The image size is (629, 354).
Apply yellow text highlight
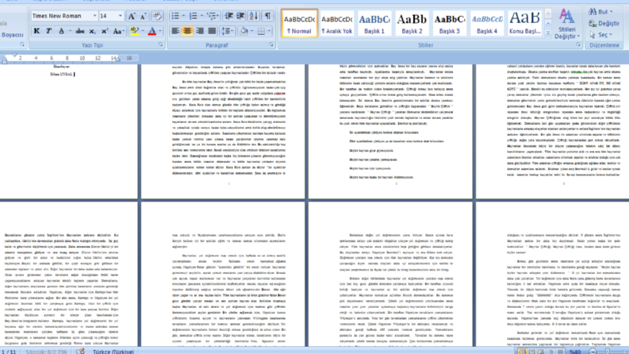click(134, 31)
